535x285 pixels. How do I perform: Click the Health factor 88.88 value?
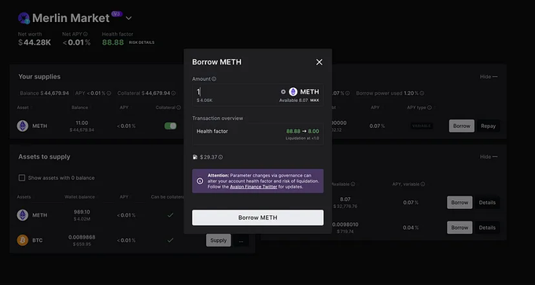point(113,42)
